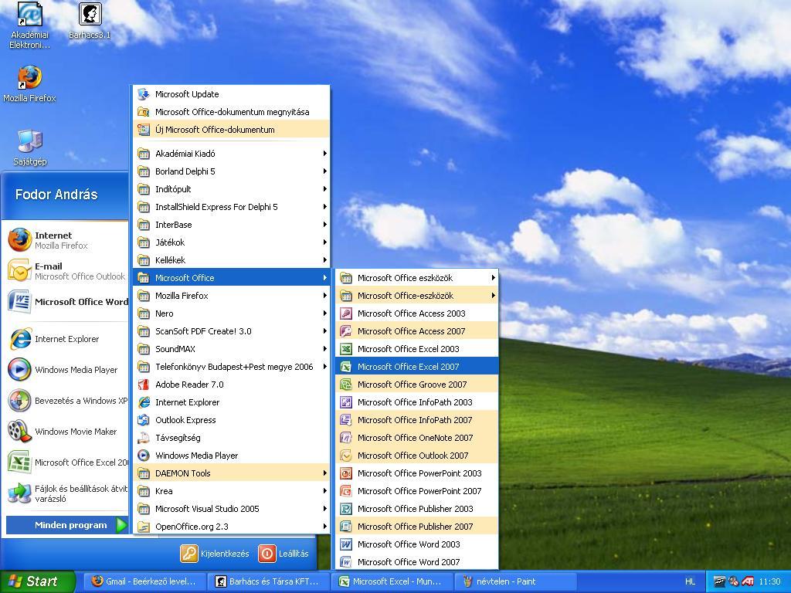Open the SoundMAX program folder

tap(232, 349)
